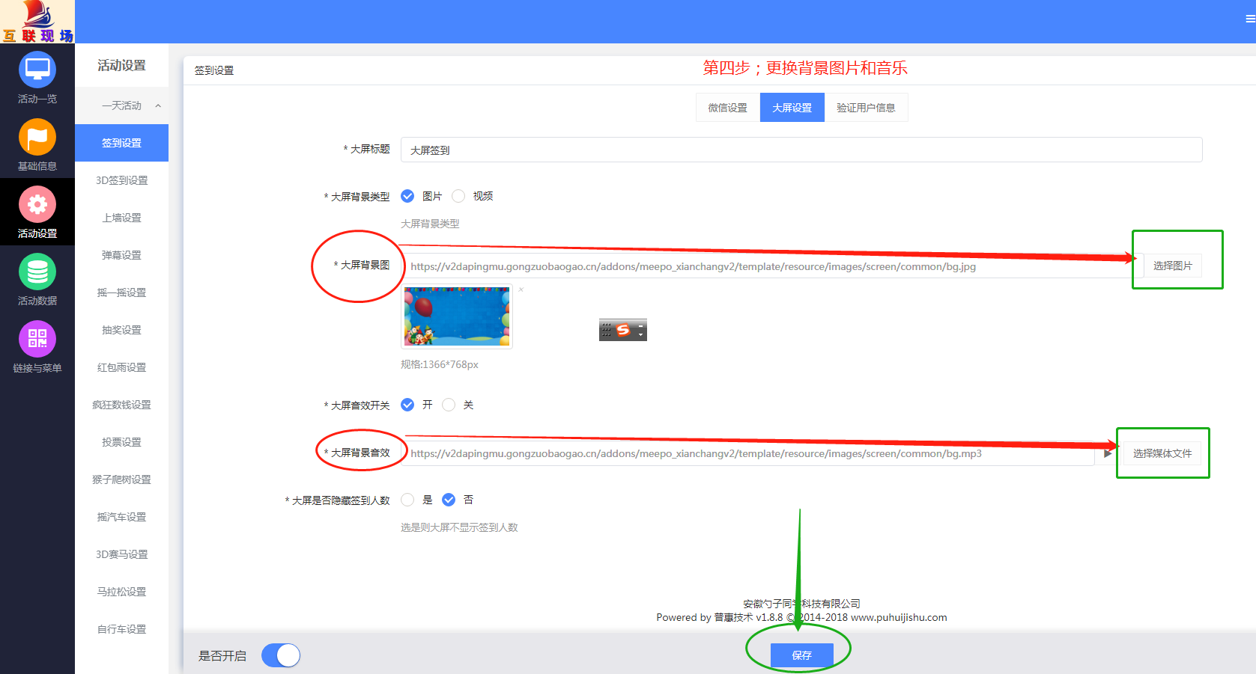Viewport: 1256px width, 674px height.
Task: Play the background music file
Action: click(x=1108, y=453)
